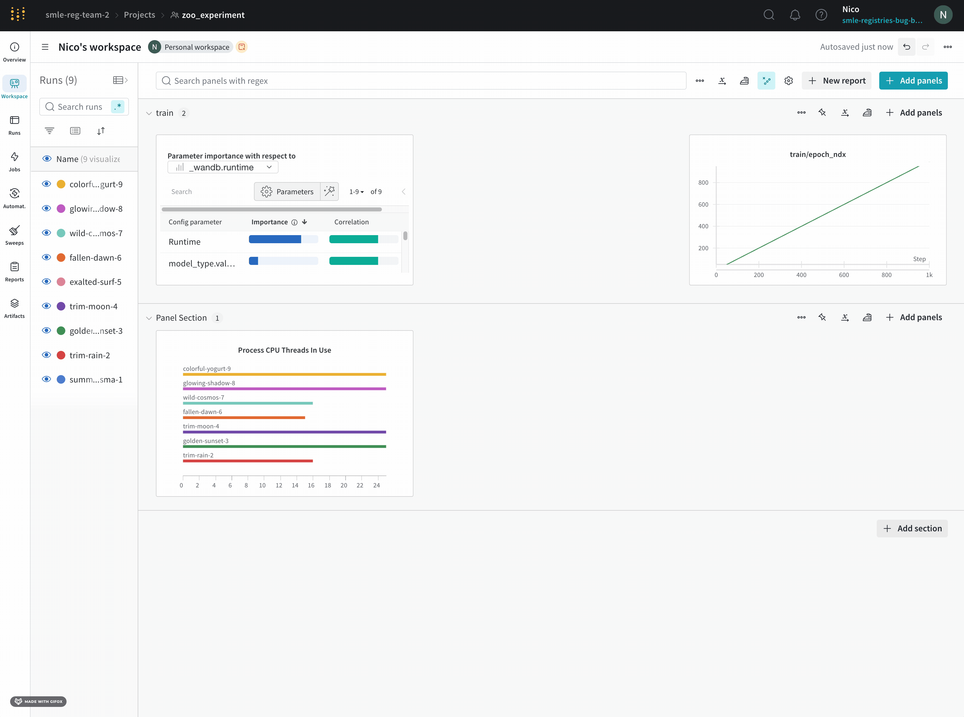Collapse the train section

click(x=149, y=113)
